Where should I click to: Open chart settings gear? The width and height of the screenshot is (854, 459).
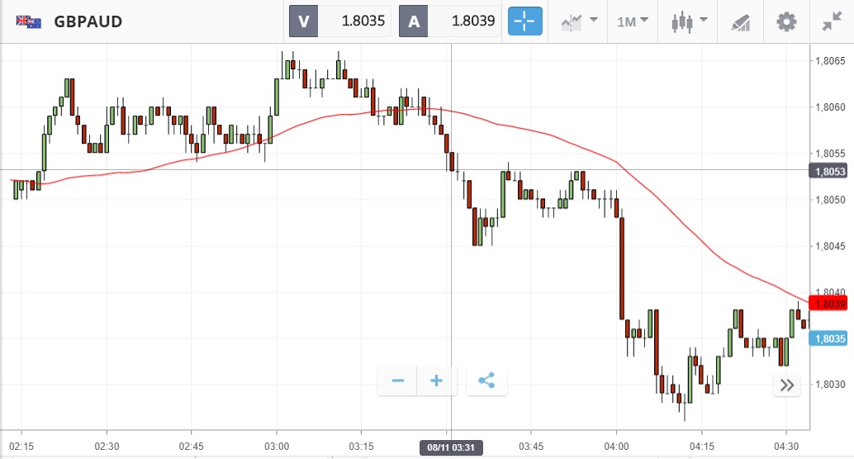tap(786, 21)
